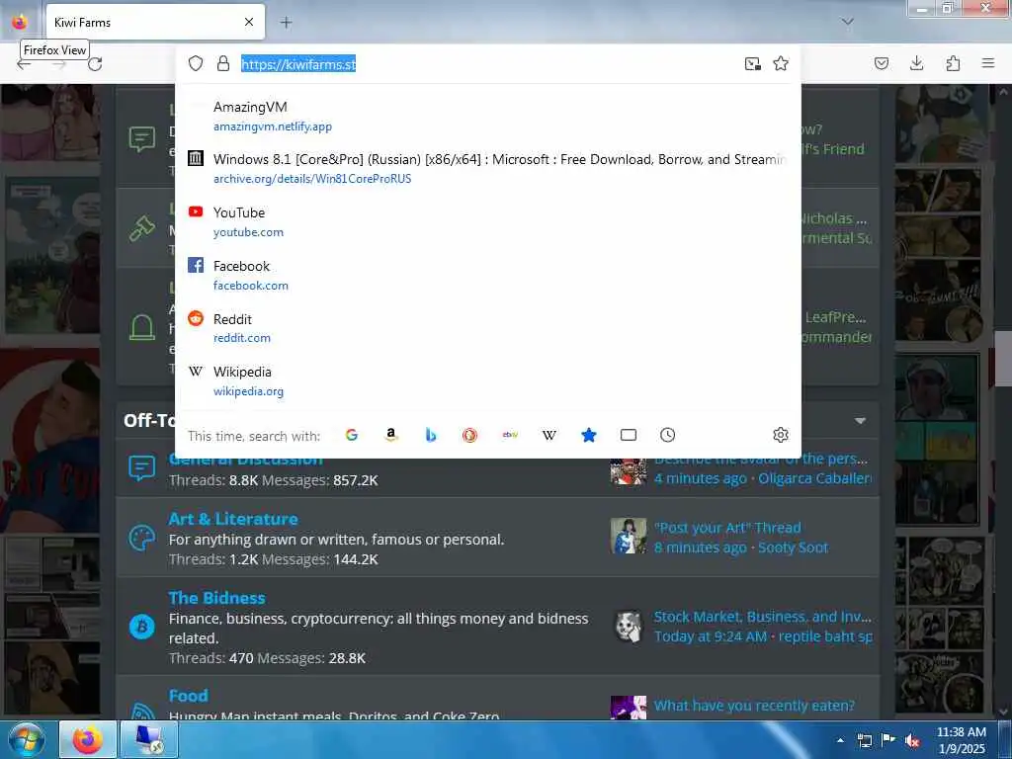Viewport: 1012px width, 759px height.
Task: Click page vertical scrollbar thumb
Action: pyautogui.click(x=1004, y=358)
